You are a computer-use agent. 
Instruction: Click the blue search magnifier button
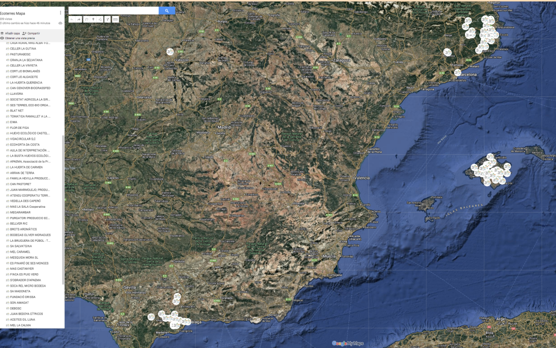coord(167,11)
